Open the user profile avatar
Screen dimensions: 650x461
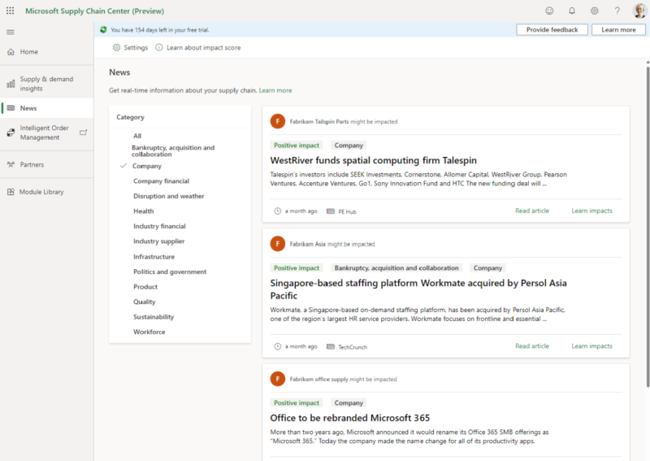639,11
